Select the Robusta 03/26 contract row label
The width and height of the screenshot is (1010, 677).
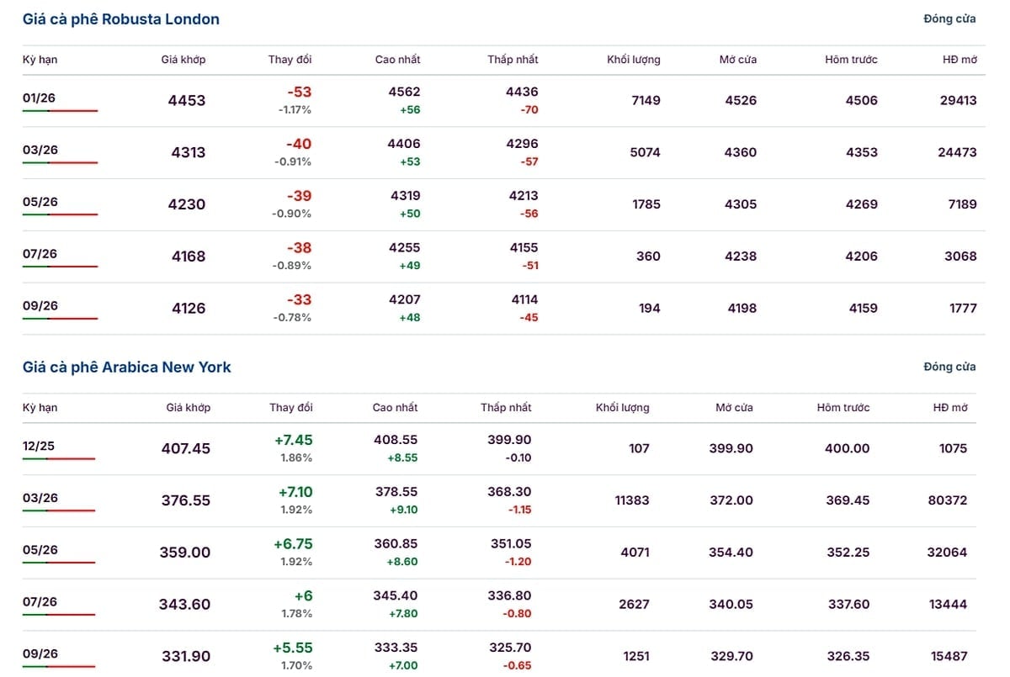40,151
